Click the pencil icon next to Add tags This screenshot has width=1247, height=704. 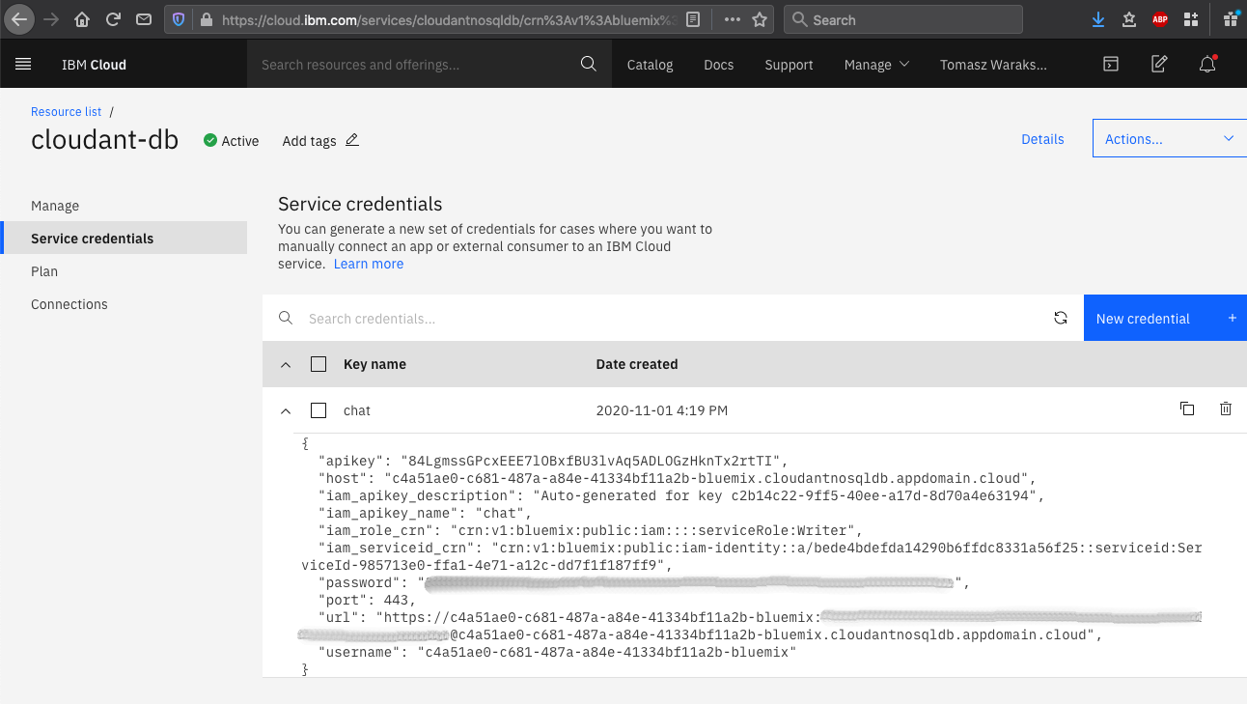(352, 140)
